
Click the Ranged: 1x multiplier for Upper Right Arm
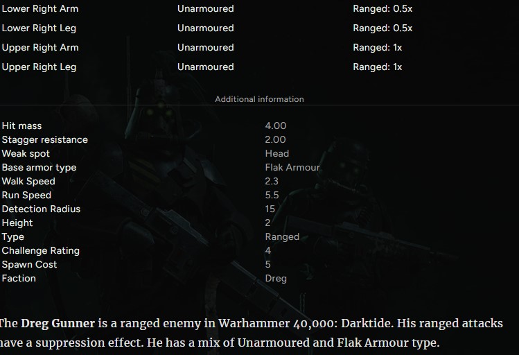click(x=378, y=47)
